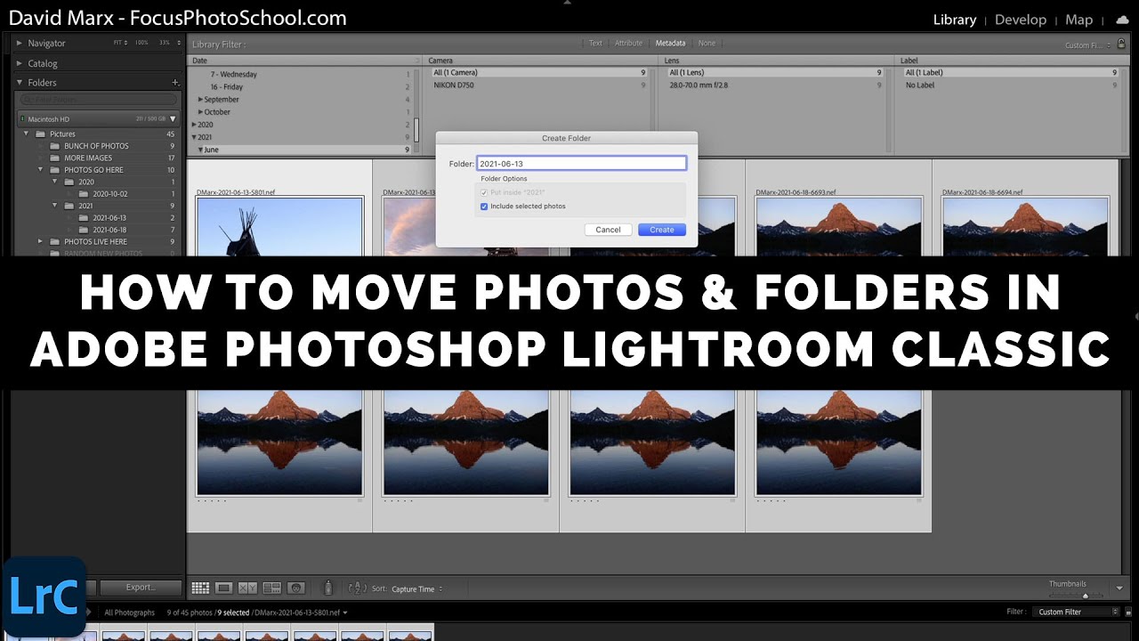Collapse June in Date filter
The height and width of the screenshot is (641, 1139).
pos(200,150)
